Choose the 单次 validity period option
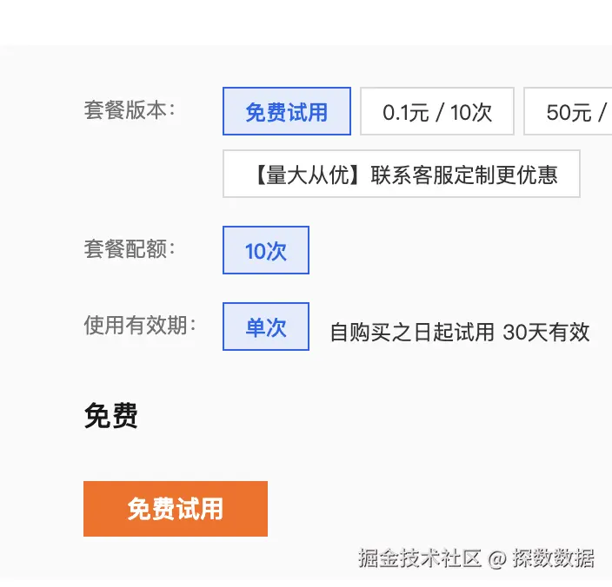612x587 pixels. (x=266, y=326)
